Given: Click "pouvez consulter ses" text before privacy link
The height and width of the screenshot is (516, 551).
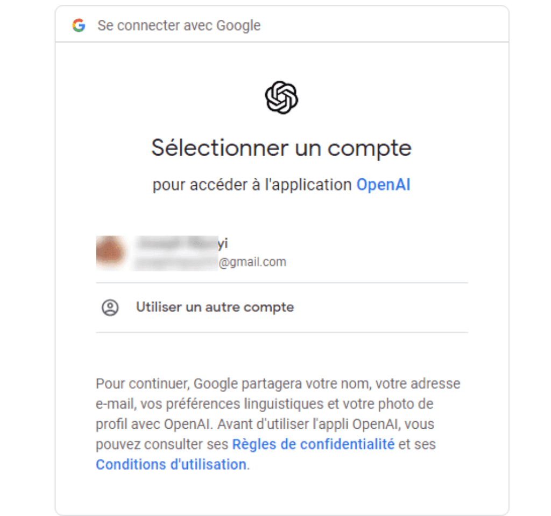Looking at the screenshot, I should coord(162,444).
